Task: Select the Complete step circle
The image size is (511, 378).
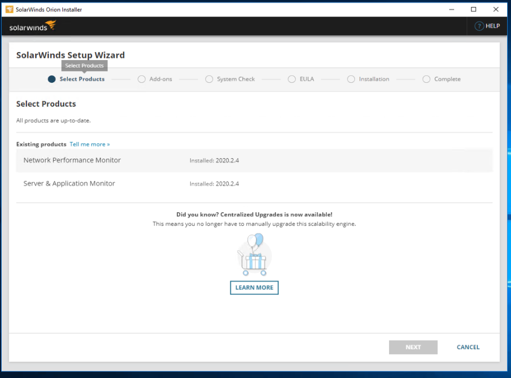Action: 426,79
